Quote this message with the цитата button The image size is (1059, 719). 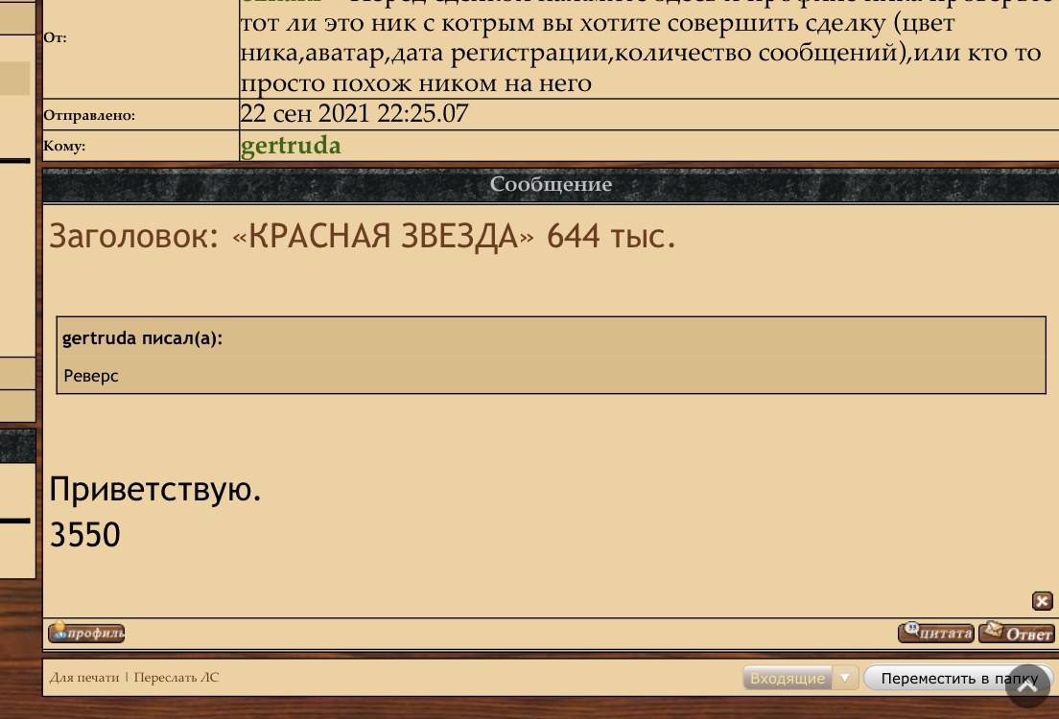(936, 633)
